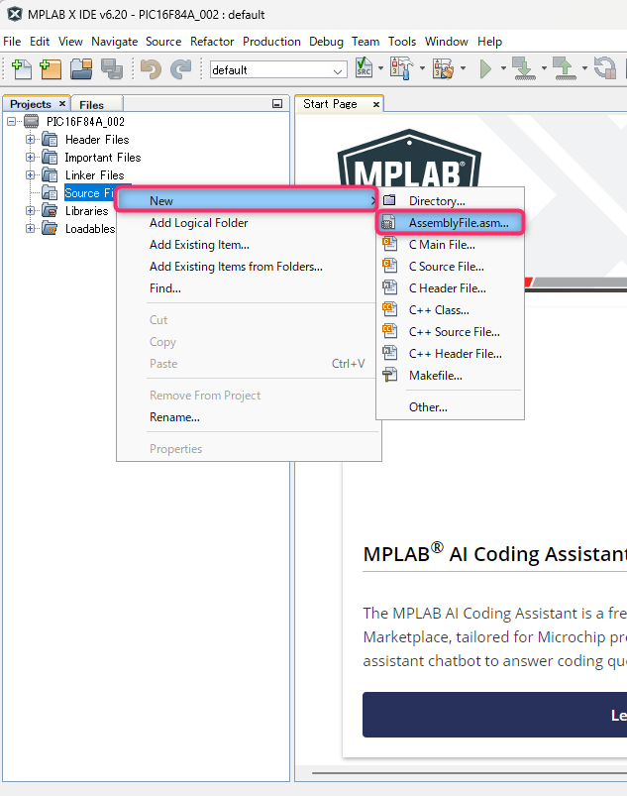Screen dimensions: 627x796
Task: Click the Redo toolbar icon
Action: [180, 69]
